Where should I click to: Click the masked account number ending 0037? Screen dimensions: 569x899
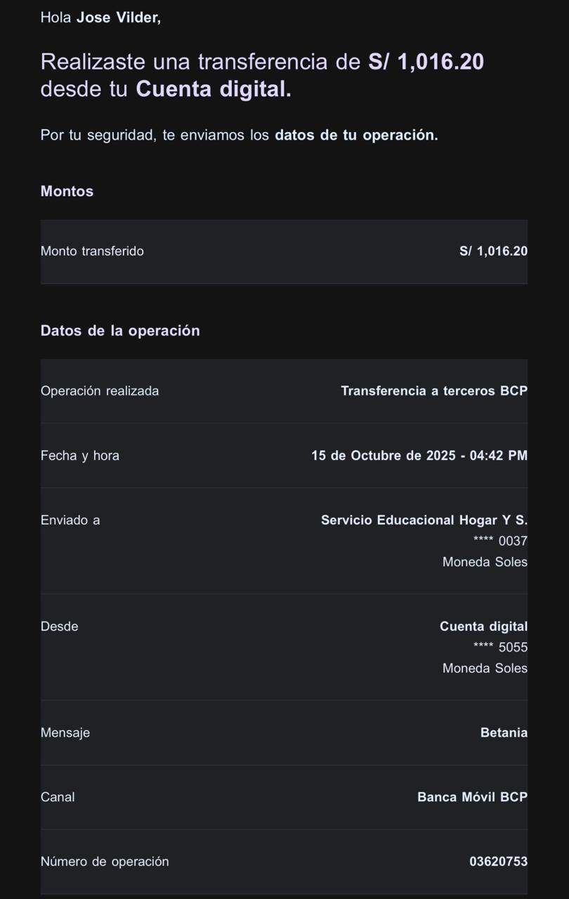click(500, 542)
